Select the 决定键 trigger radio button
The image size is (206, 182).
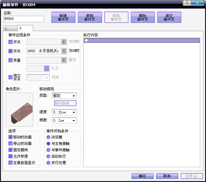[x=48, y=137]
